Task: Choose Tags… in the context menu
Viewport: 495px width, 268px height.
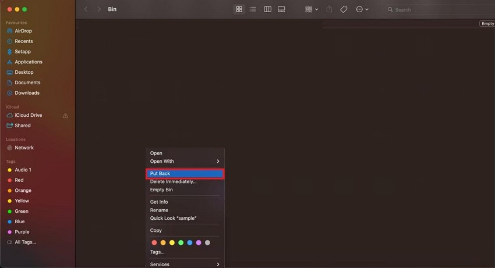Action: [185, 252]
